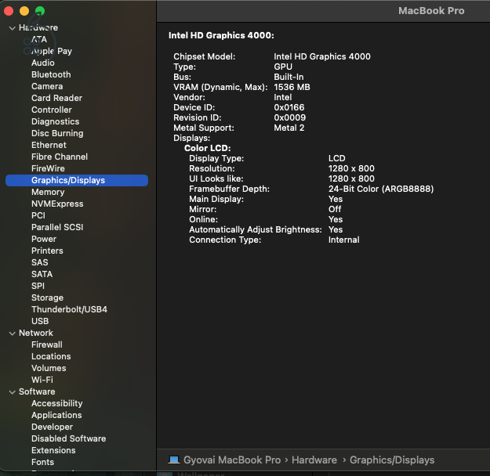The height and width of the screenshot is (476, 490).
Task: Open the Ethernet entry
Action: click(x=49, y=145)
